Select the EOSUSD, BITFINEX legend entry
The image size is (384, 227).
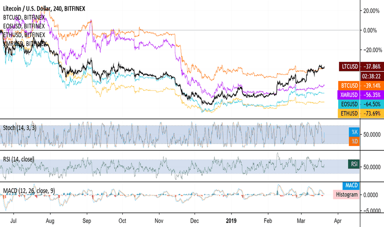24,26
